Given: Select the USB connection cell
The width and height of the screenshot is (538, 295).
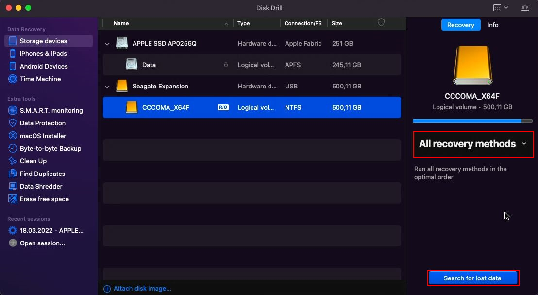Looking at the screenshot, I should tap(291, 86).
